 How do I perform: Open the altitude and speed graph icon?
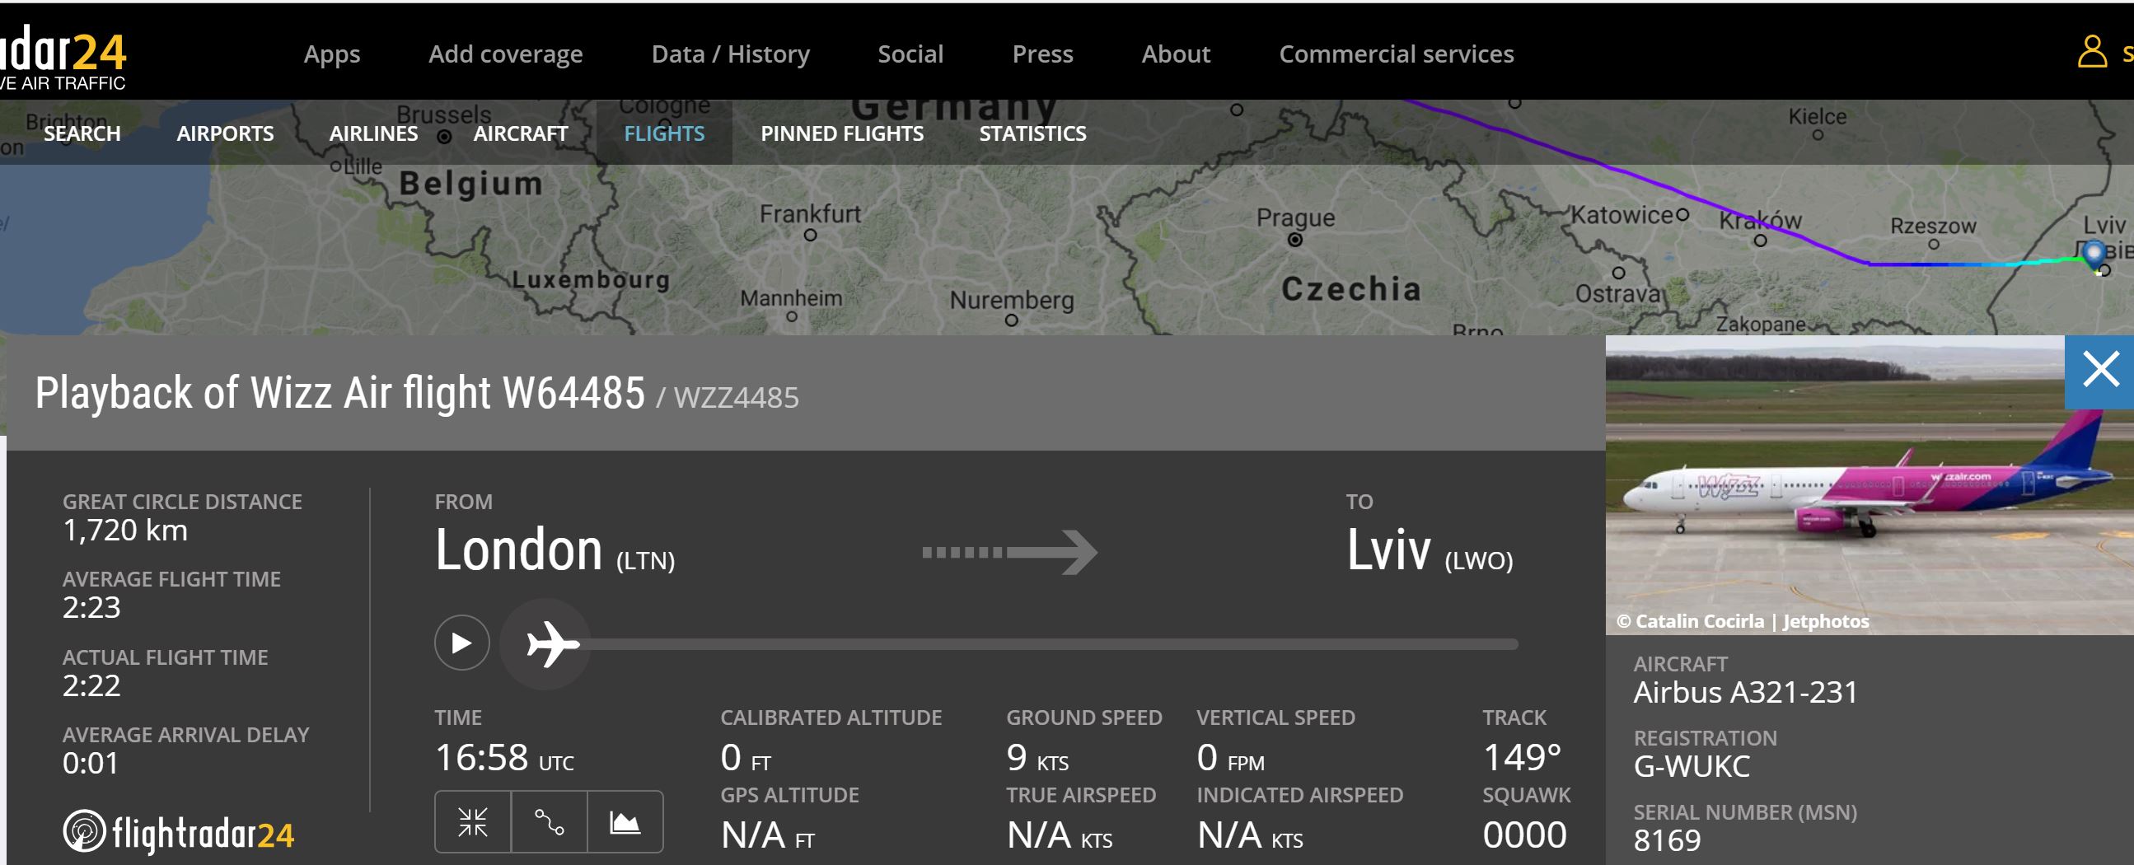click(x=625, y=822)
